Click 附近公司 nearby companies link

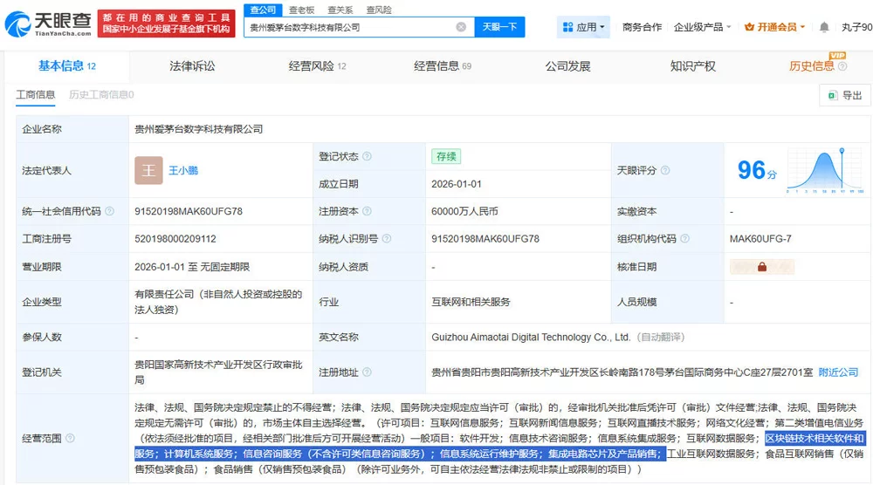point(838,372)
